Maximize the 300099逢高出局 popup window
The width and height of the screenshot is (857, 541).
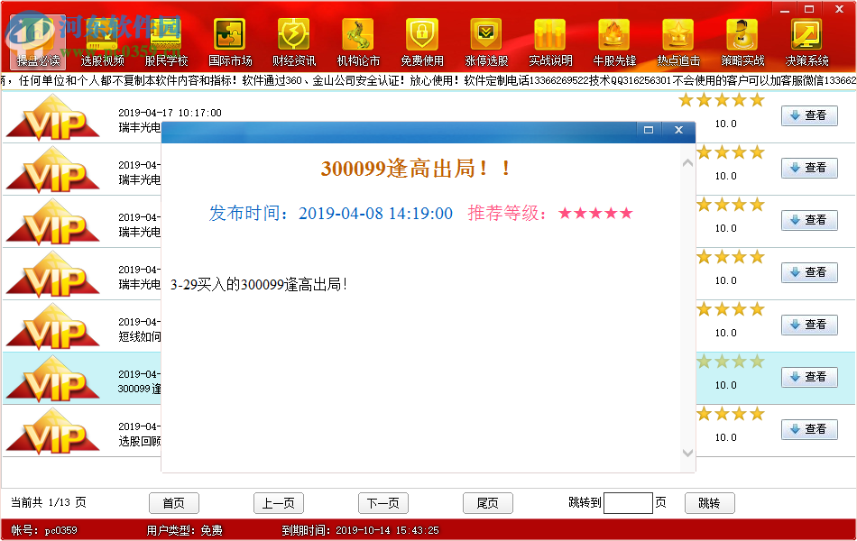coord(648,131)
